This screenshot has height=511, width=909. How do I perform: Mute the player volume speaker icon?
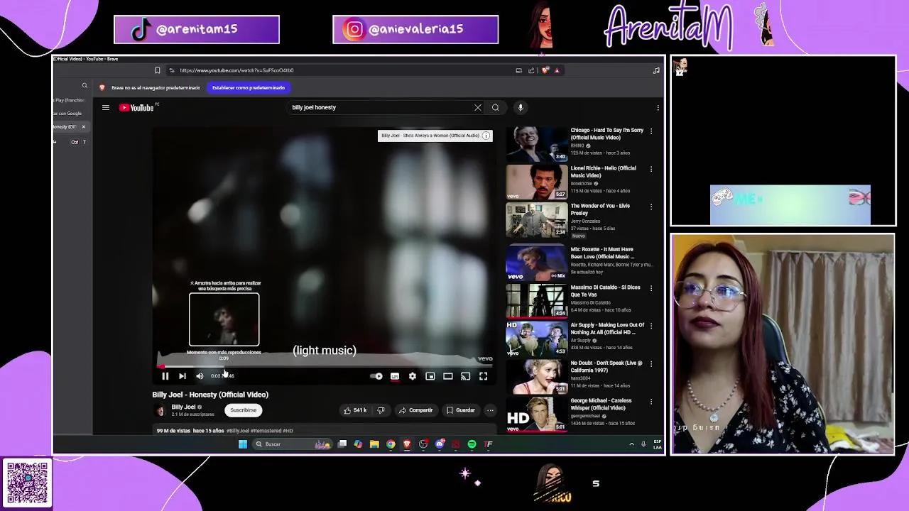200,376
